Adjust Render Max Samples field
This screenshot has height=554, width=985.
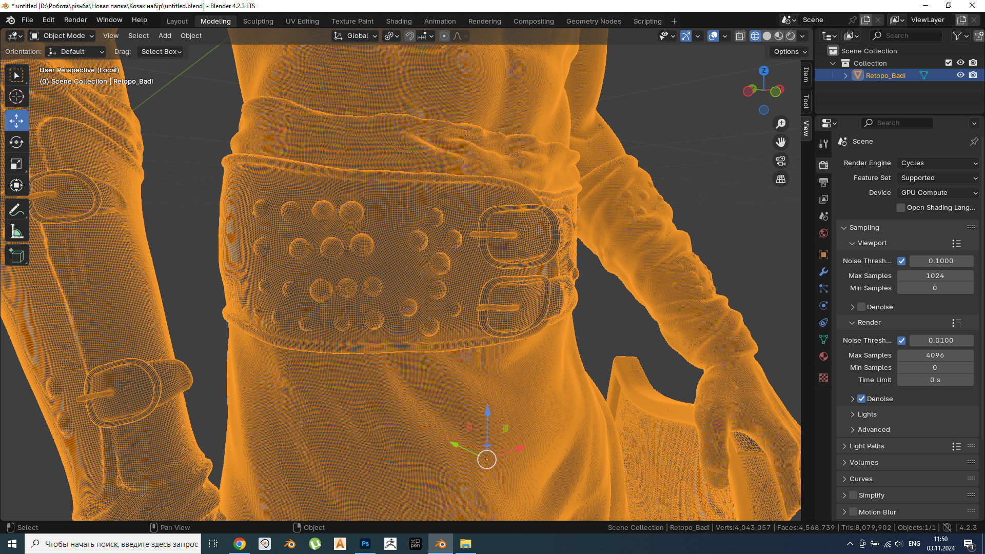click(935, 355)
